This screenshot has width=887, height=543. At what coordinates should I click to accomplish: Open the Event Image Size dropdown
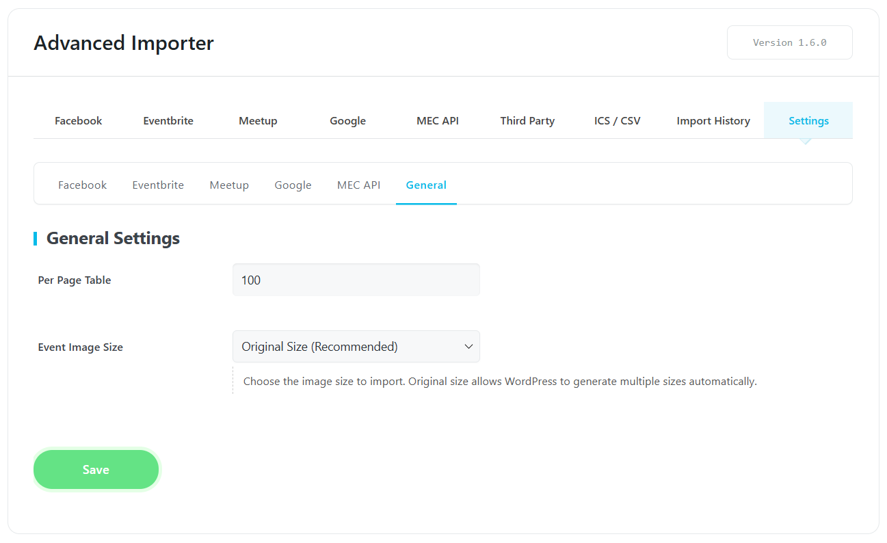point(356,346)
